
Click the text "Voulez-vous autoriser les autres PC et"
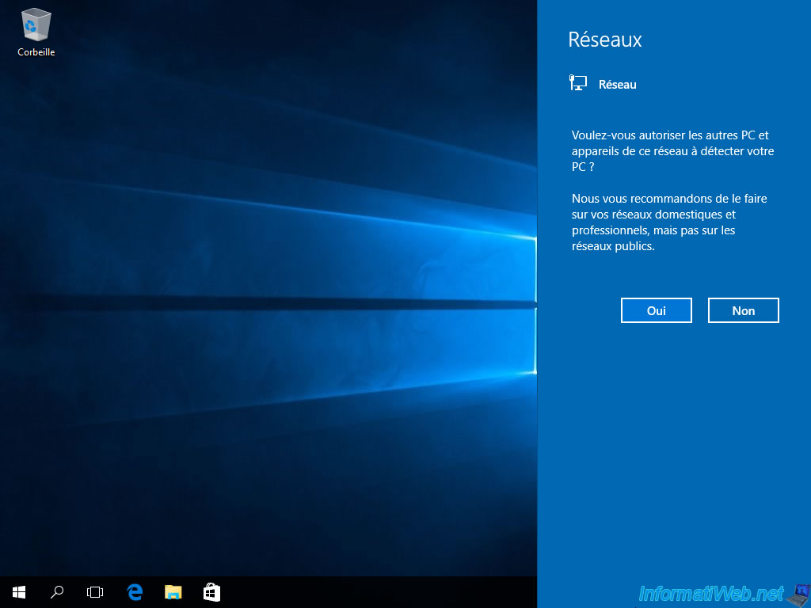[x=670, y=135]
